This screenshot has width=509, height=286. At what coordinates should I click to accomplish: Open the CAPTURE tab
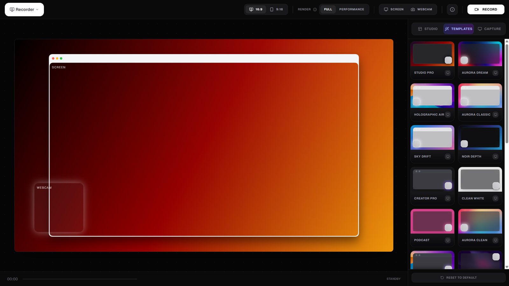[x=489, y=29]
